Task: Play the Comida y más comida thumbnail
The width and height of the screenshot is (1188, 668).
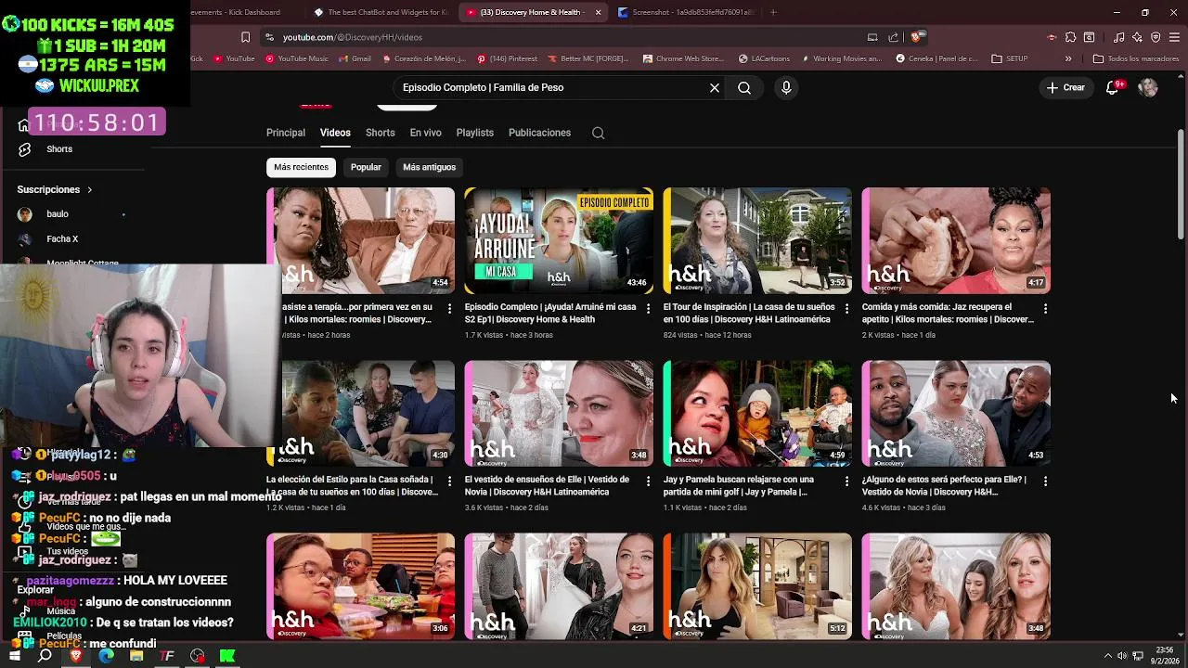Action: pos(956,240)
